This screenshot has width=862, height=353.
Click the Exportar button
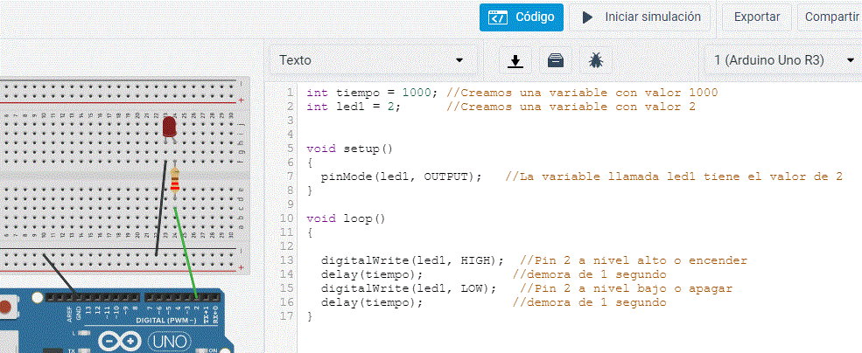click(x=757, y=17)
